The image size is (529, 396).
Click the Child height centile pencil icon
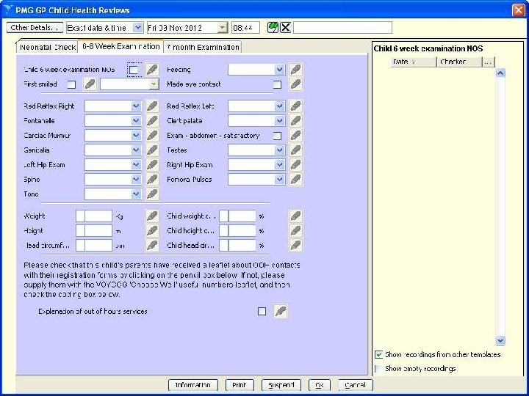pyautogui.click(x=295, y=231)
